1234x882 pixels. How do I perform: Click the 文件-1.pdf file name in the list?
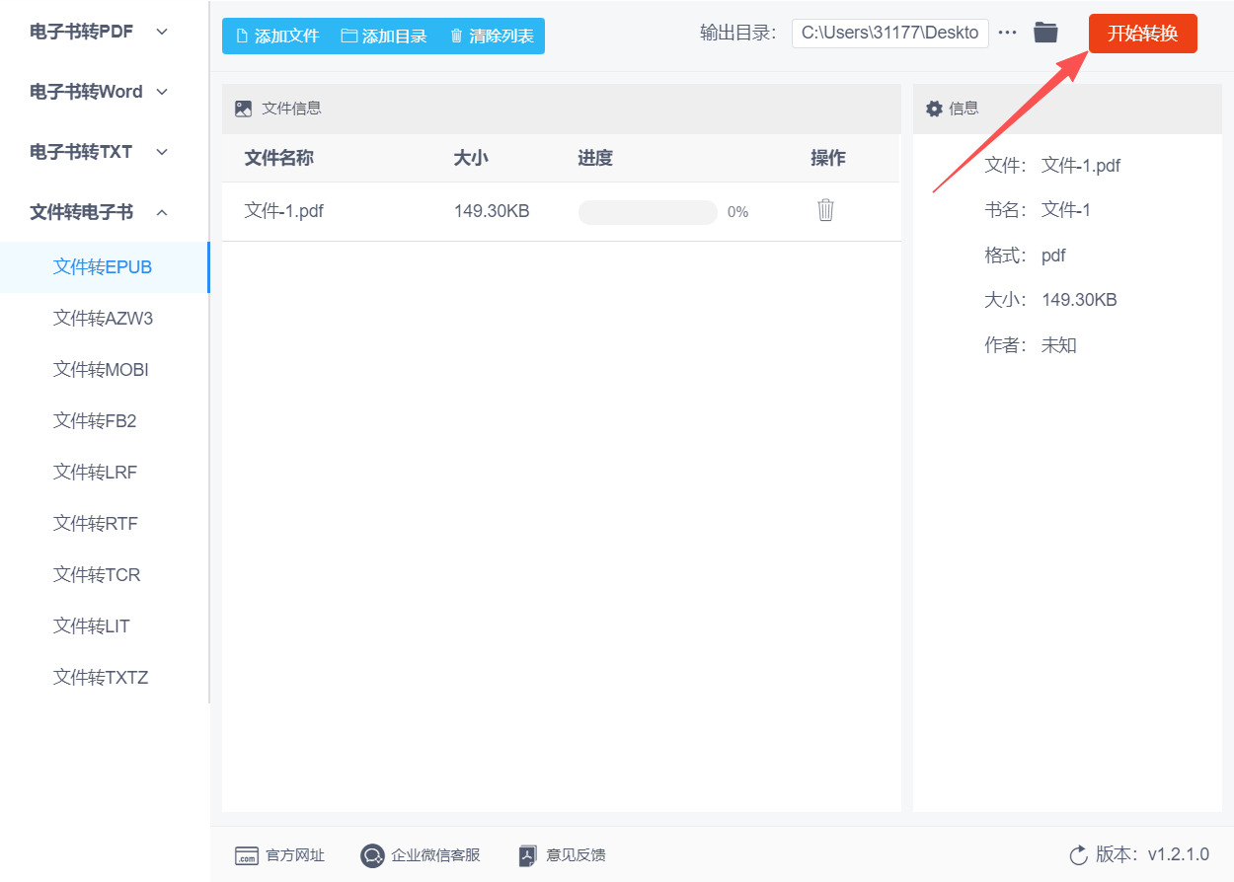point(284,211)
